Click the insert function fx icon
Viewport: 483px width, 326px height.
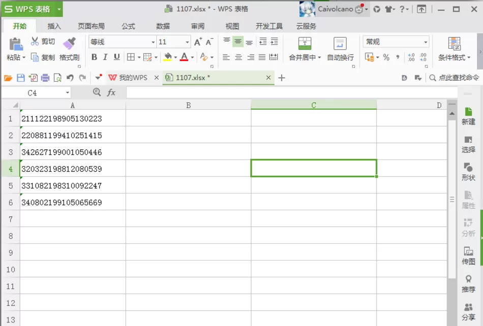tap(111, 92)
